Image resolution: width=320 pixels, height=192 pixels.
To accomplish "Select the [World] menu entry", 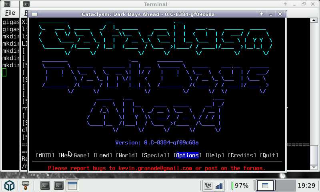I will (127, 155).
